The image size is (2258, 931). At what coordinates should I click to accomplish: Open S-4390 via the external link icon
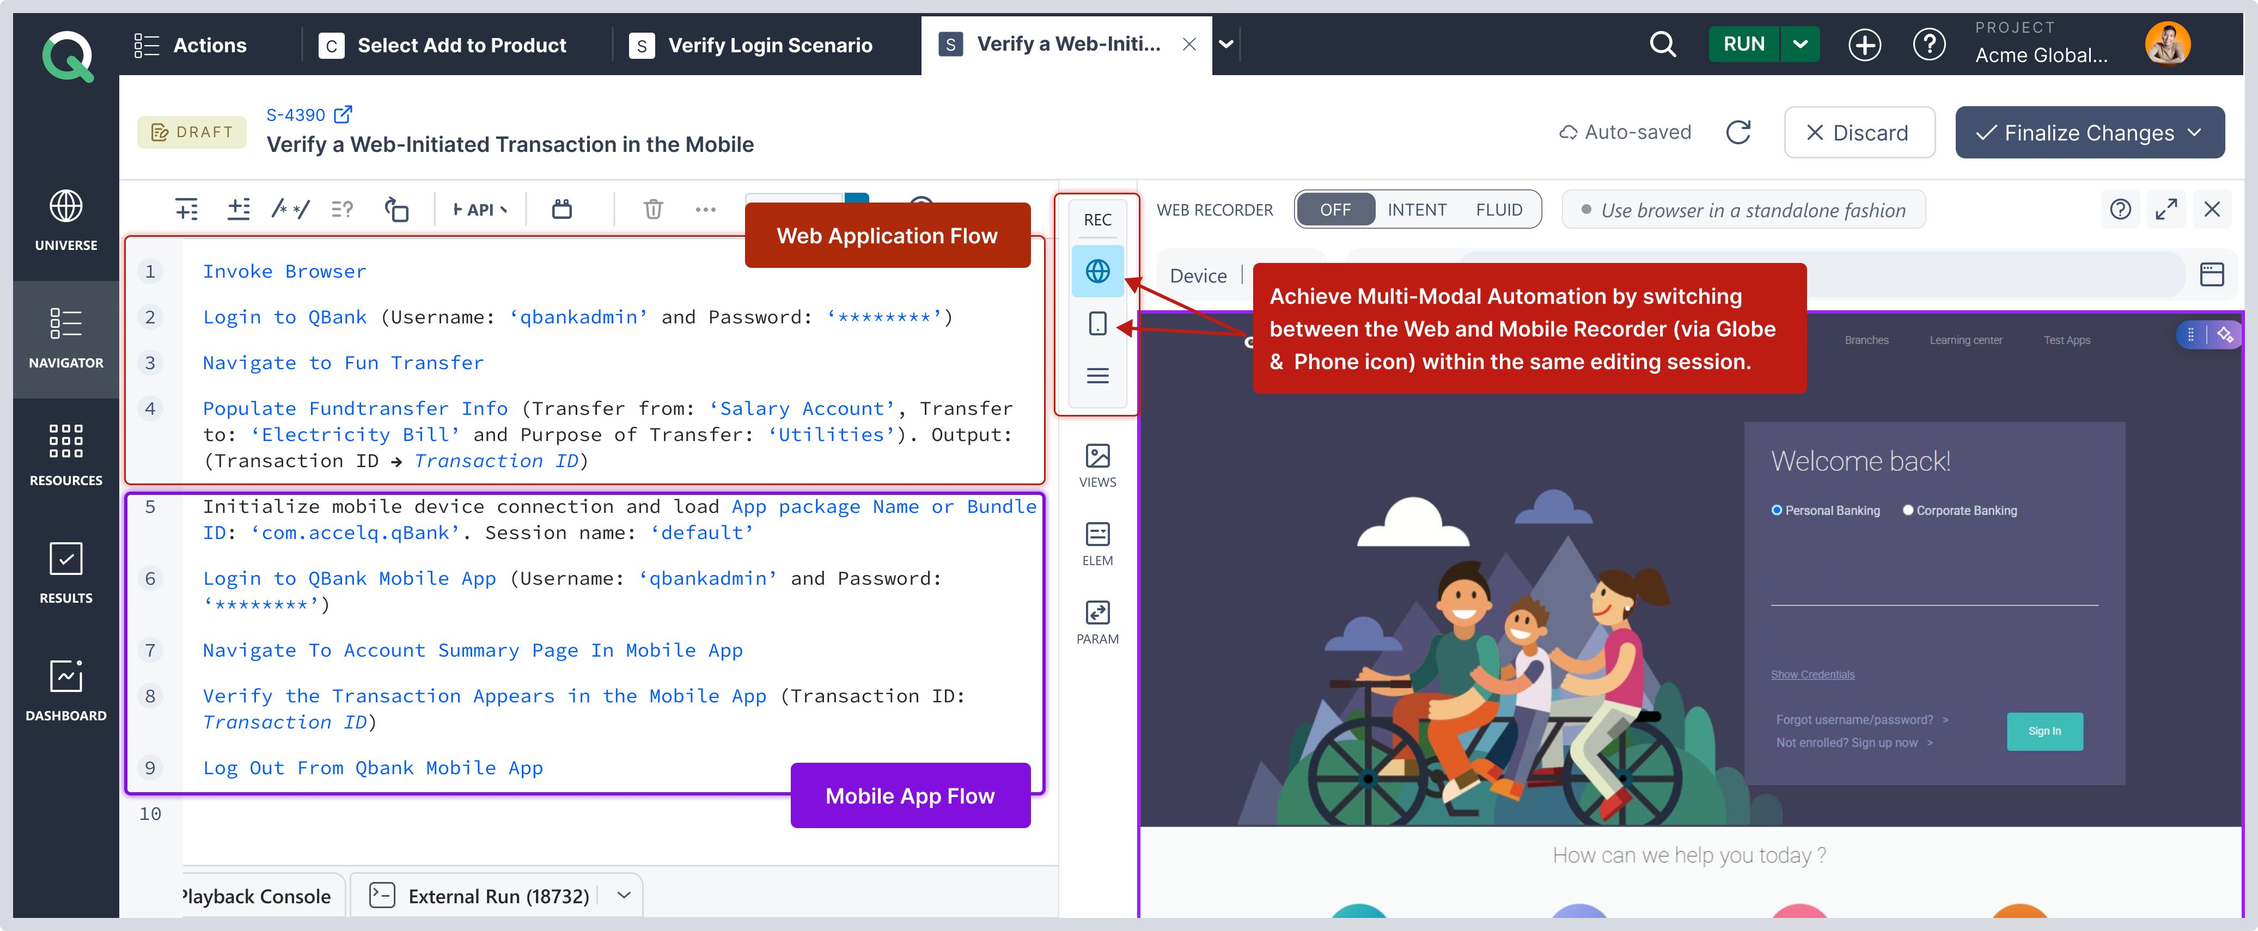tap(344, 114)
